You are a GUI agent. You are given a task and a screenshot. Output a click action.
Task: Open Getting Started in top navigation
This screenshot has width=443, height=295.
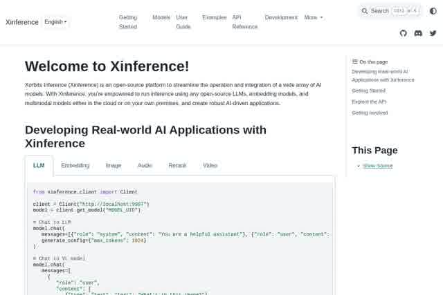pyautogui.click(x=128, y=21)
